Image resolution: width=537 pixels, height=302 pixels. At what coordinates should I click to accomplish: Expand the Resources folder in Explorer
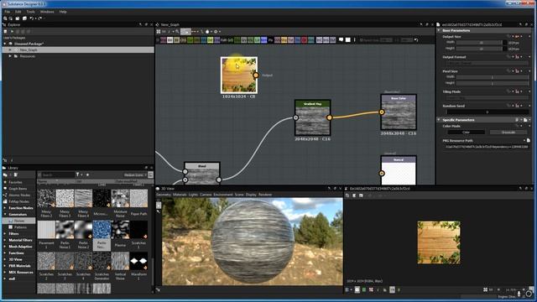pyautogui.click(x=10, y=56)
